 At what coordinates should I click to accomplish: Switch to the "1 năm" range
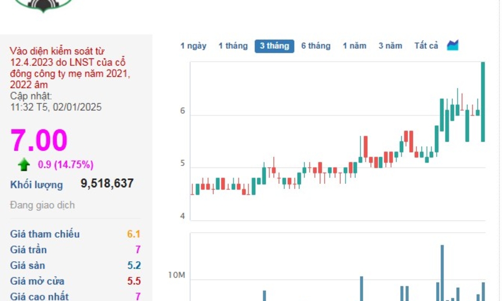click(354, 46)
